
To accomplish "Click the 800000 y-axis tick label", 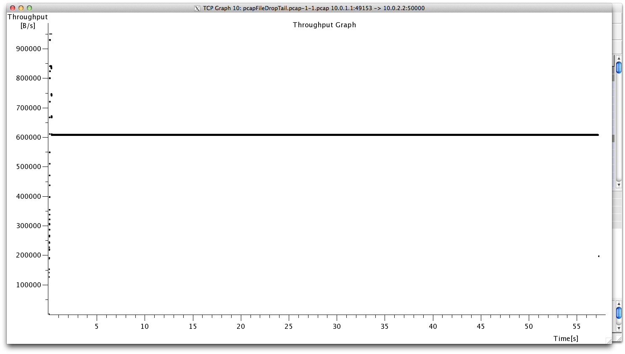I will [x=29, y=78].
